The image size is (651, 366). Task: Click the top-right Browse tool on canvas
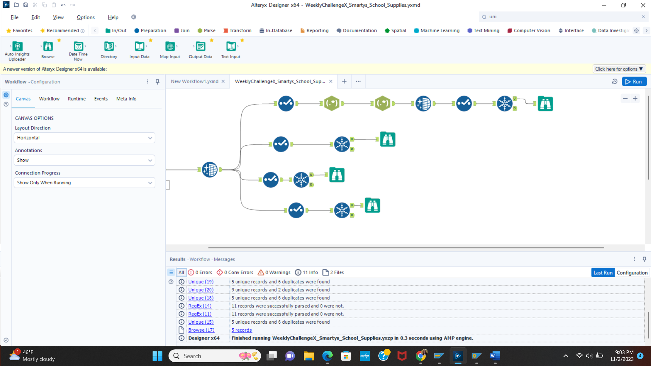(545, 104)
